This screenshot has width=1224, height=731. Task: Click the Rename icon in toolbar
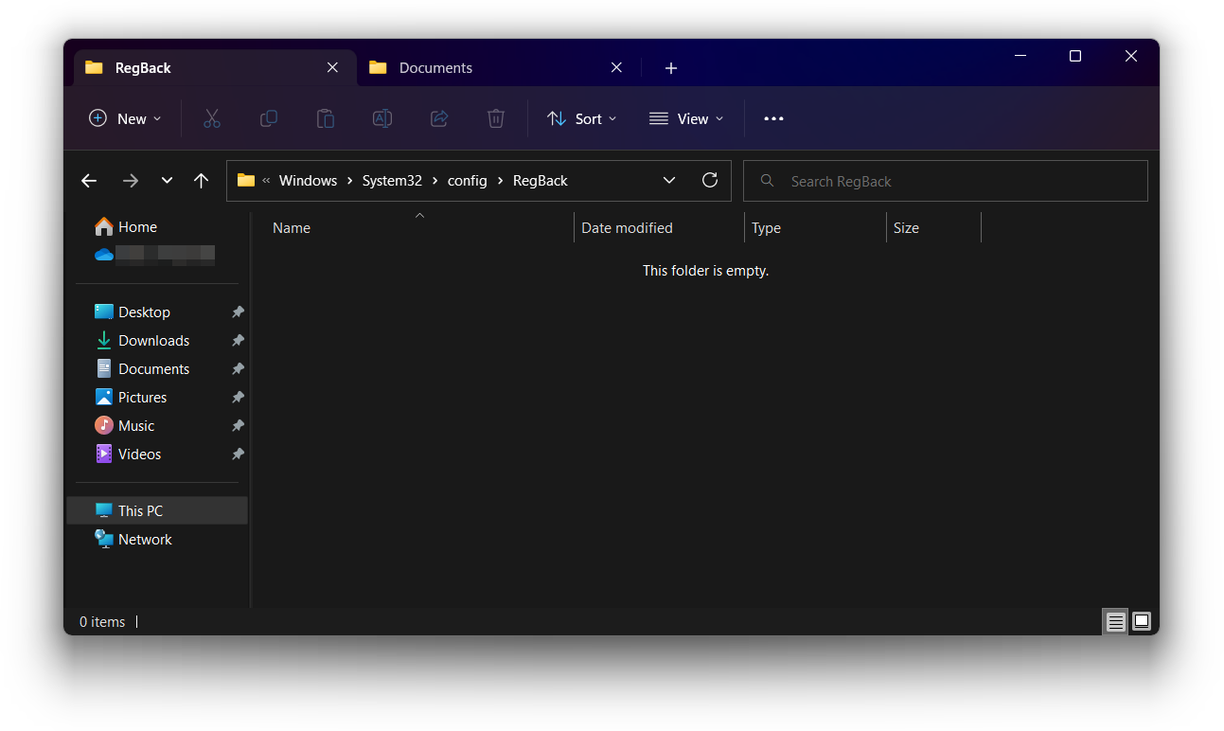point(382,118)
